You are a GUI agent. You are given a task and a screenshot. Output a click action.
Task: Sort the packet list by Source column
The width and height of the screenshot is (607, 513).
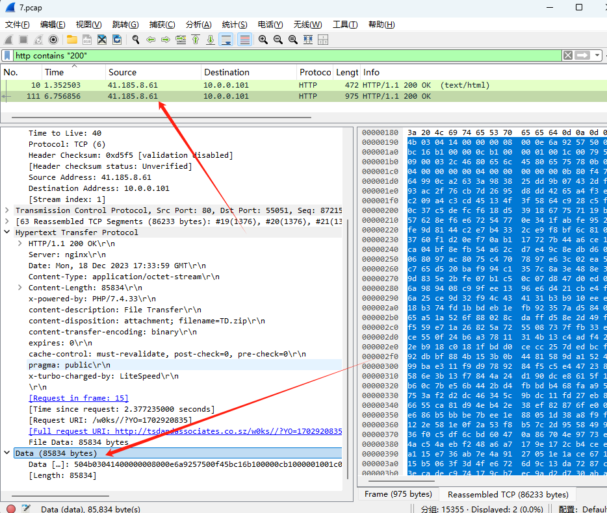(153, 72)
